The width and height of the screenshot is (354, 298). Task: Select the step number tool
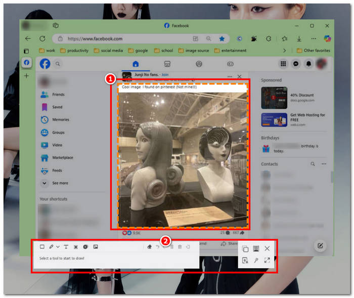[85, 247]
